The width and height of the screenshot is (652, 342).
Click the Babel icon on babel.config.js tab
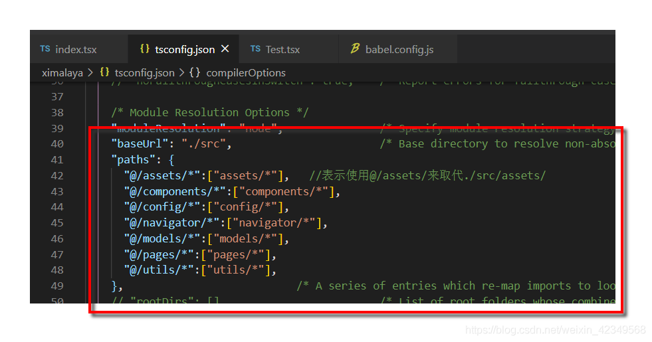(x=355, y=48)
